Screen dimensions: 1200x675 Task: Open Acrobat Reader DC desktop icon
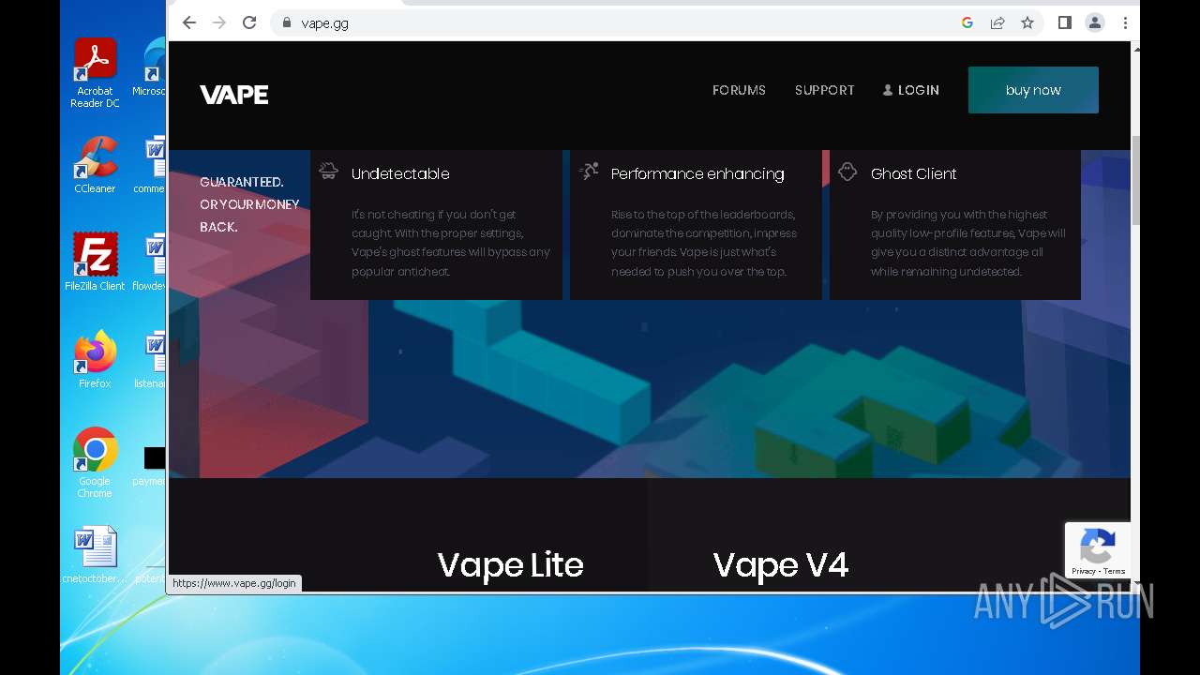95,73
